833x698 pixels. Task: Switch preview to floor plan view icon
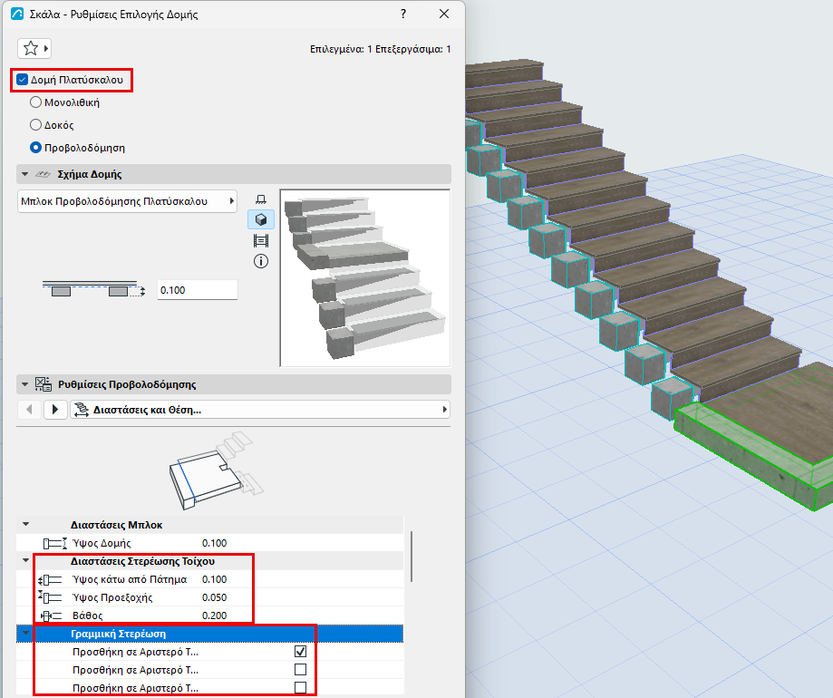(261, 199)
